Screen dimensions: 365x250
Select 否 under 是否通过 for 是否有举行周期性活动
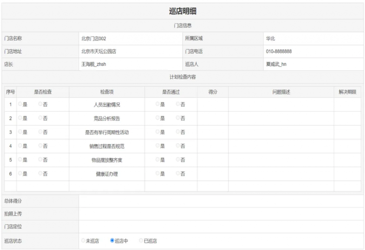pos(178,132)
